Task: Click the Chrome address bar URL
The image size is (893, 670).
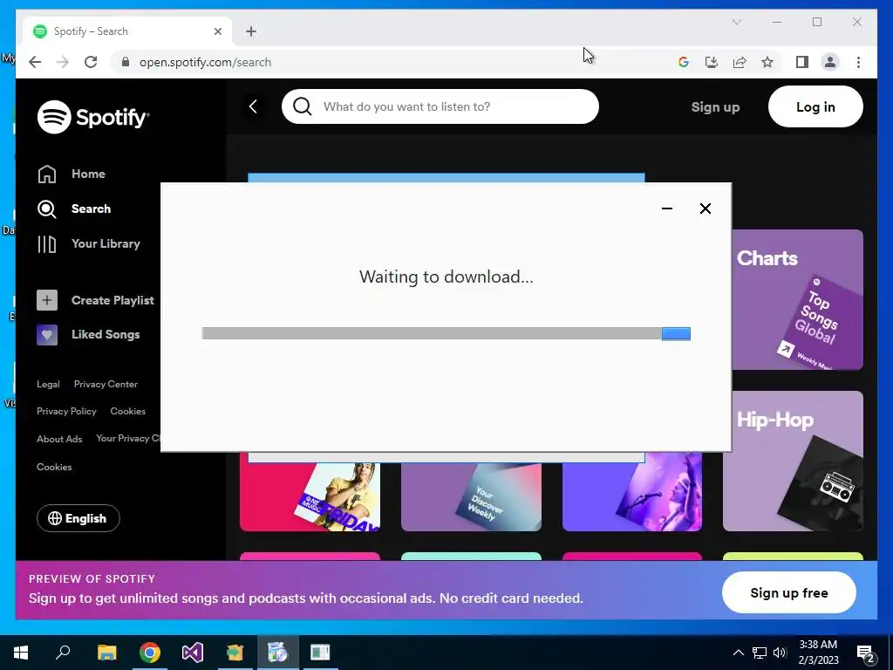Action: [x=205, y=62]
